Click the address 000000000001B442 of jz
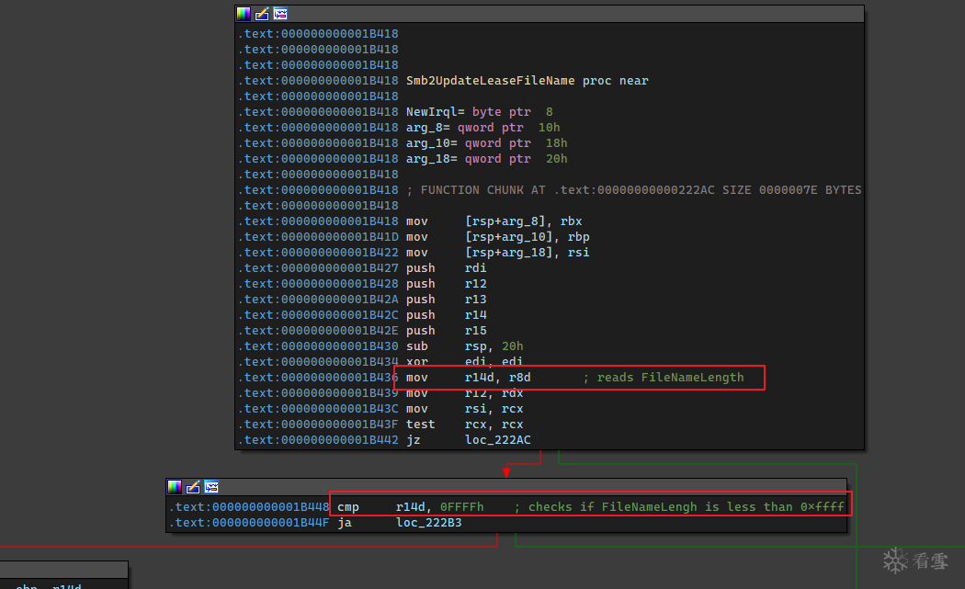 tap(340, 440)
